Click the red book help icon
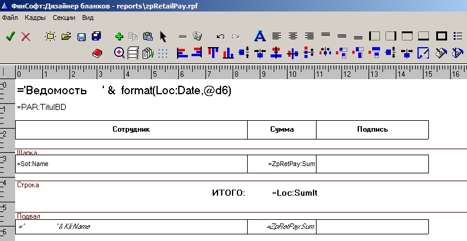 pyautogui.click(x=97, y=53)
